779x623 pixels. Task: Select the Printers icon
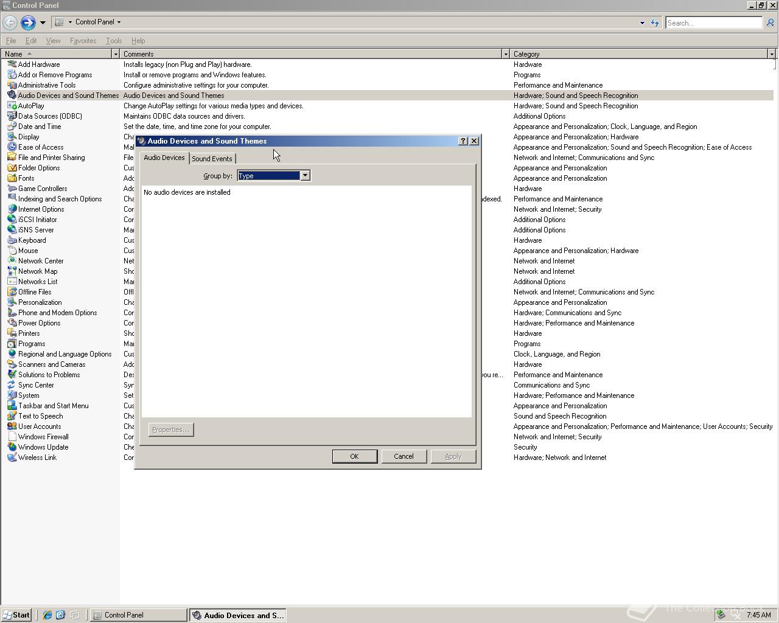(x=12, y=333)
